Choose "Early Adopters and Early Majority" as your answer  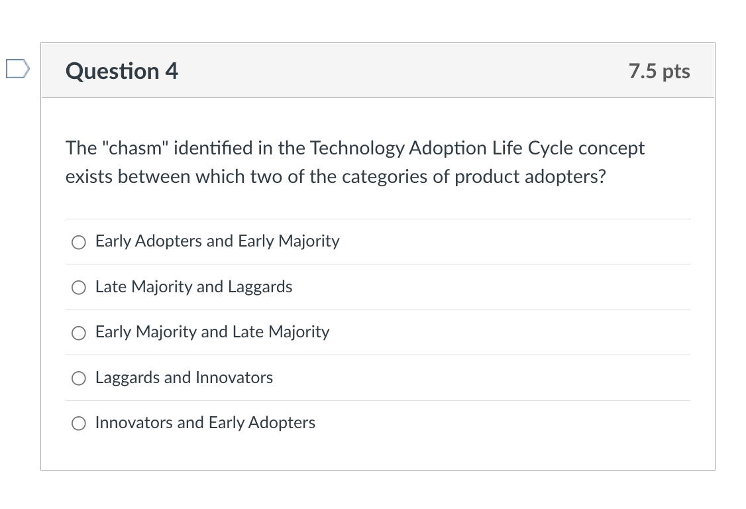[x=217, y=241]
